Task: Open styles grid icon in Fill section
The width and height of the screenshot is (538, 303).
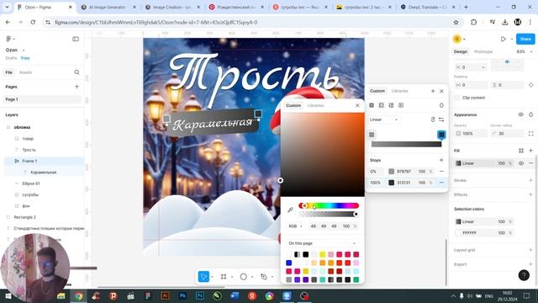Action: pyautogui.click(x=521, y=151)
